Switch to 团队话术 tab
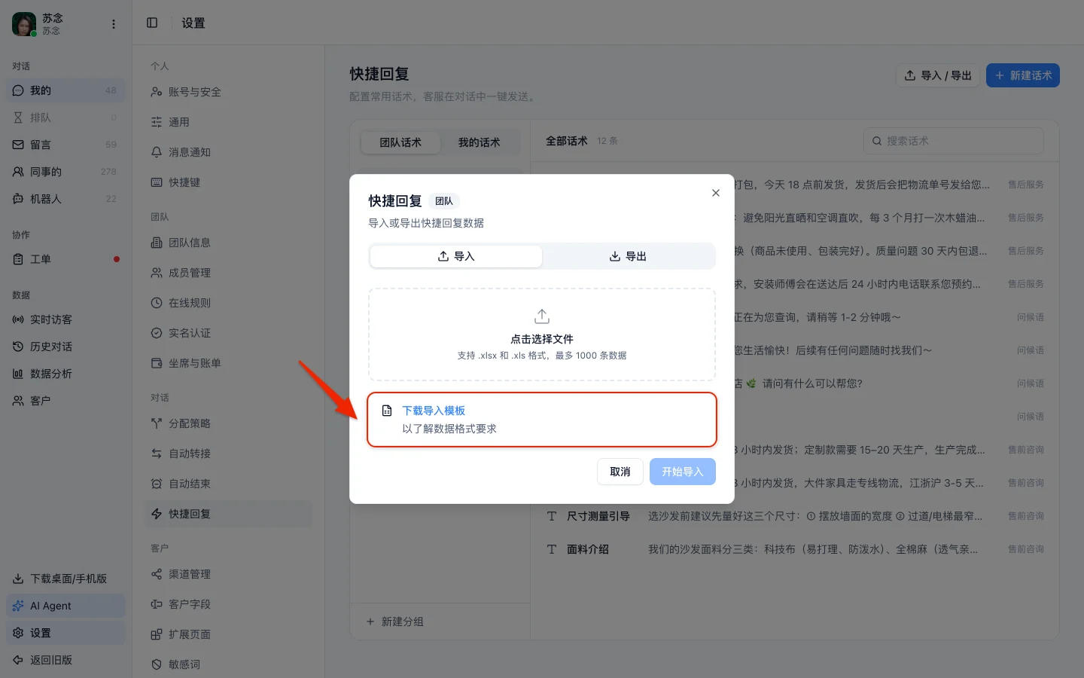 point(400,142)
